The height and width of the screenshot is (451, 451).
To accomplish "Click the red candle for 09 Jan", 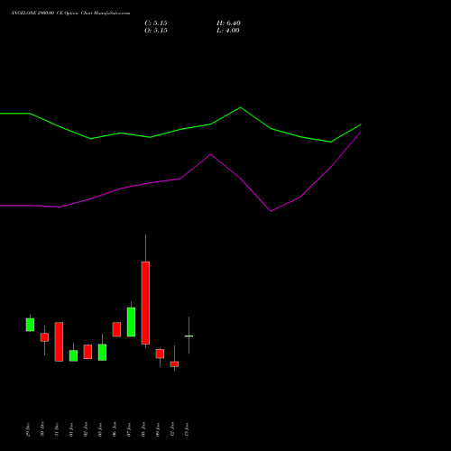I will pyautogui.click(x=160, y=354).
